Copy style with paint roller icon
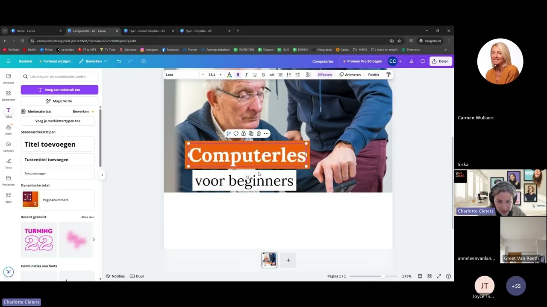This screenshot has width=547, height=307. pyautogui.click(x=388, y=75)
